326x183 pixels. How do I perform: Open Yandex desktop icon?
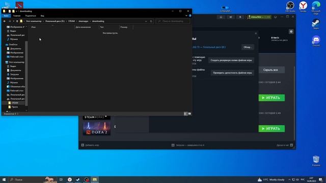[303, 7]
